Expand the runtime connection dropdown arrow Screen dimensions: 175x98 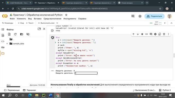point(165,23)
